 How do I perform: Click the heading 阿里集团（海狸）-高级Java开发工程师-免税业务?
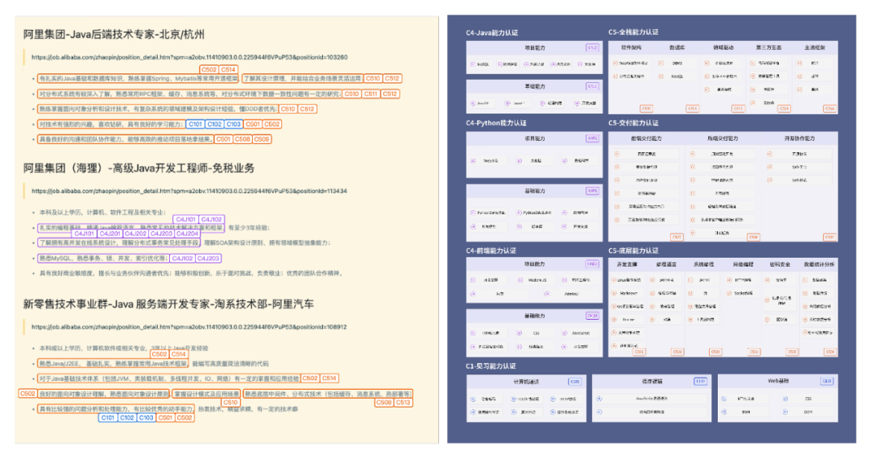tap(139, 168)
